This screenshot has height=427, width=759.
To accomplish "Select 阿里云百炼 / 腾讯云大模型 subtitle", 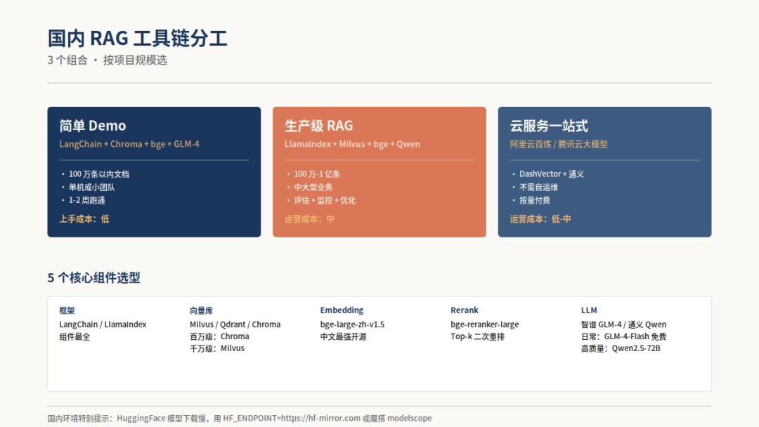I will (x=559, y=144).
